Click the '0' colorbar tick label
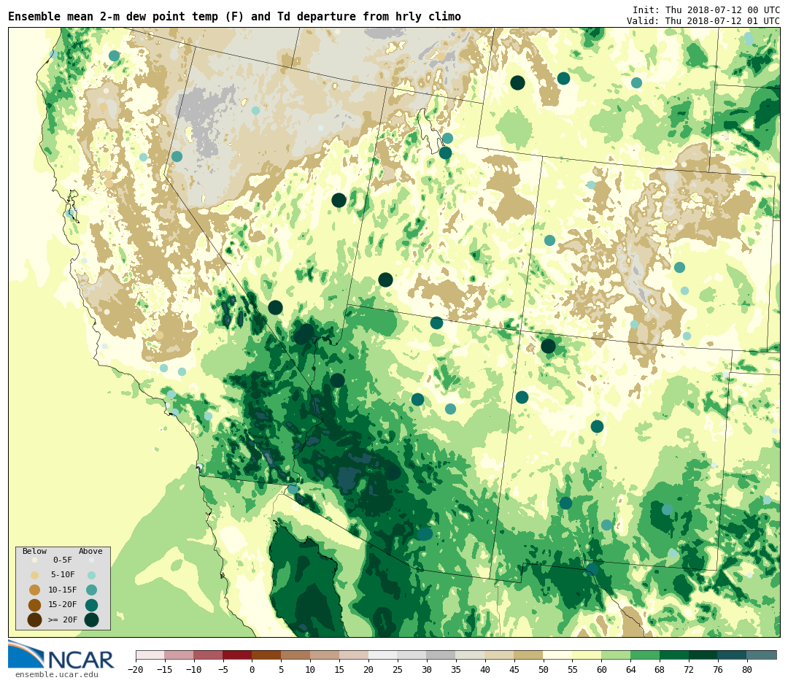Image resolution: width=788 pixels, height=683 pixels. (252, 669)
